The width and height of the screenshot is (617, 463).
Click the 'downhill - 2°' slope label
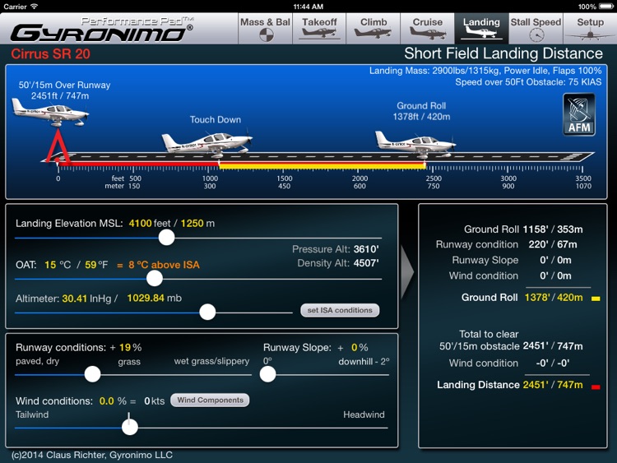[364, 362]
